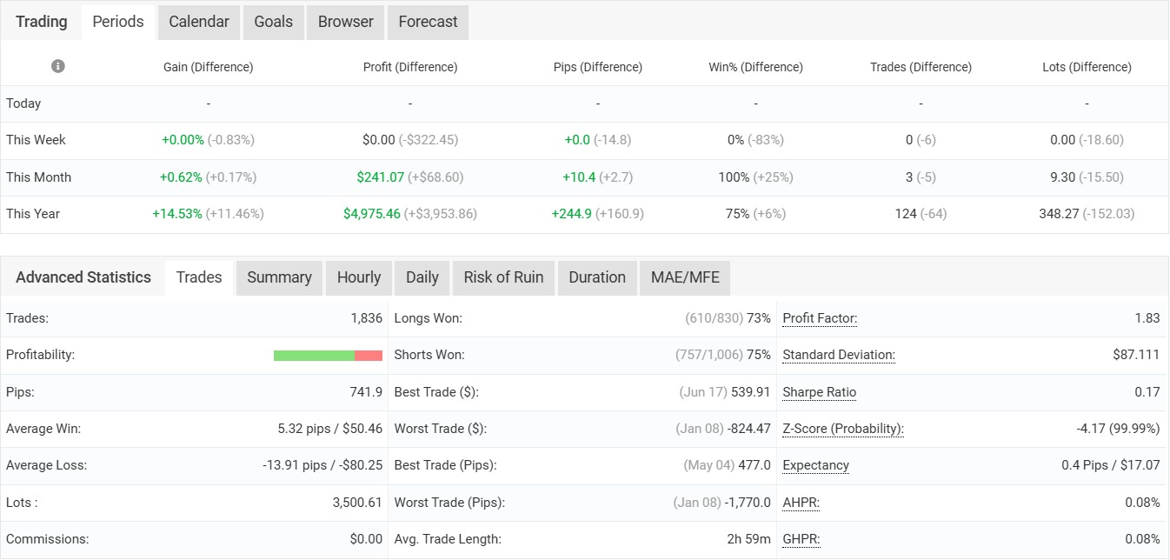This screenshot has height=560, width=1170.
Task: Click the Worst Trade ($) value -824.47
Action: coord(749,429)
